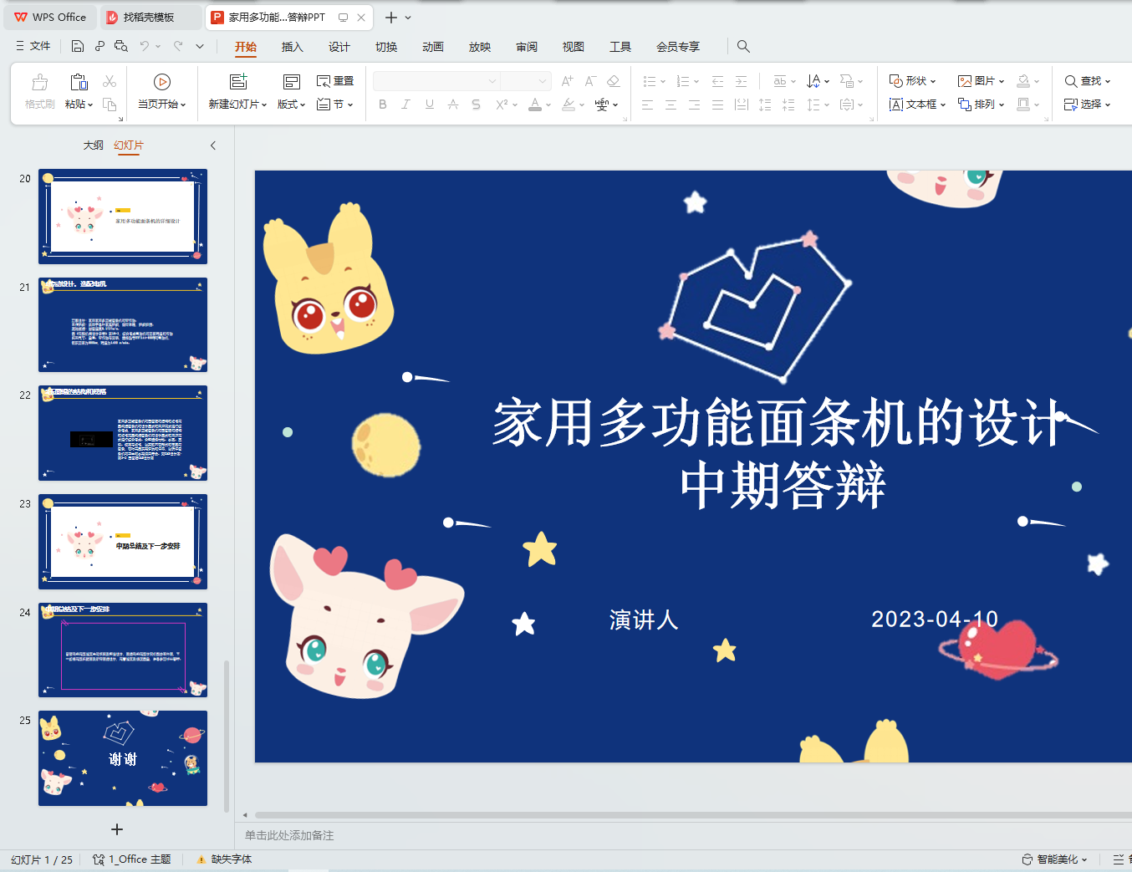
Task: Click the text highlight color swatch
Action: [x=569, y=105]
